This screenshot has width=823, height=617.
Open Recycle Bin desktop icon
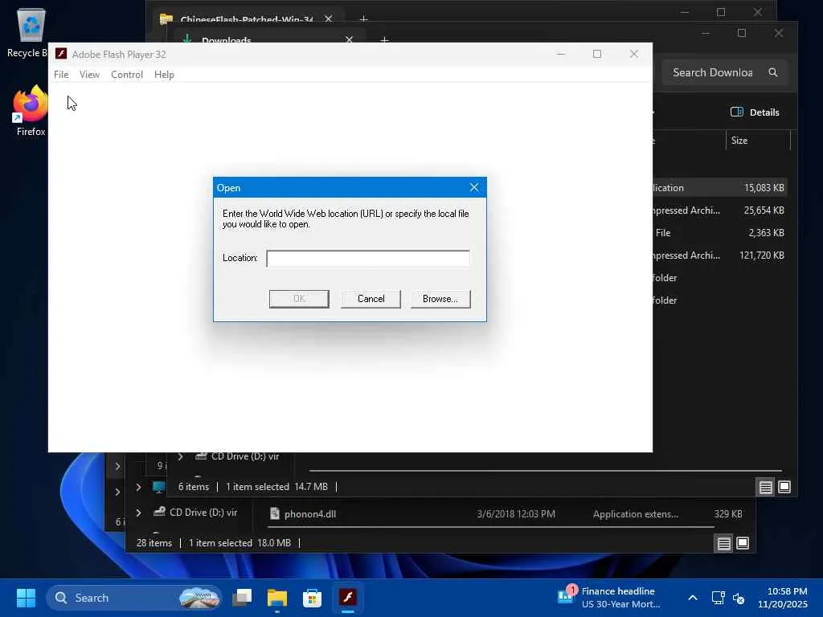point(31,32)
